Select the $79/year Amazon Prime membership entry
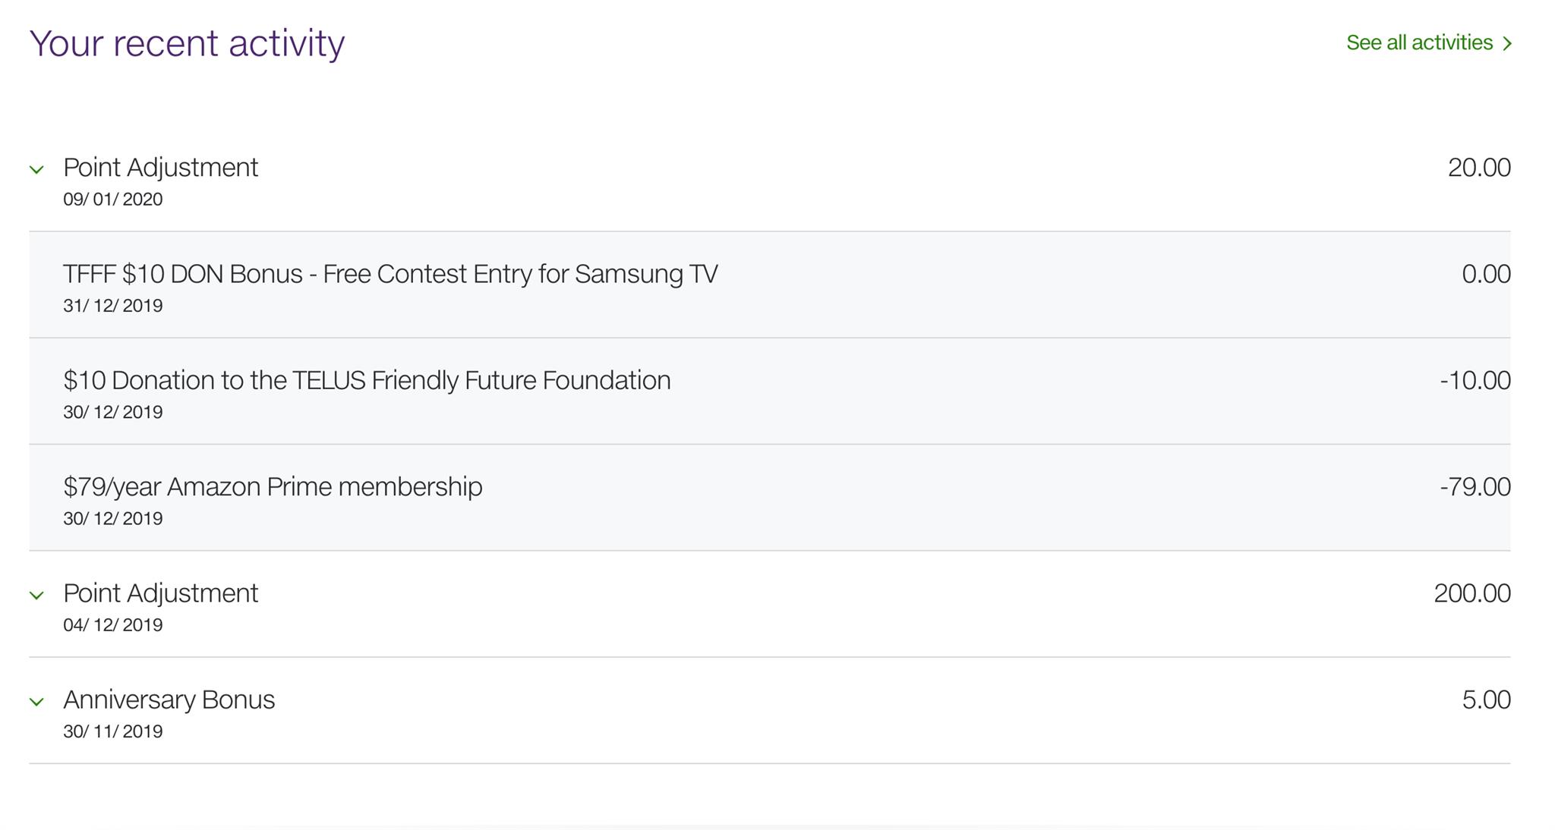 [273, 488]
